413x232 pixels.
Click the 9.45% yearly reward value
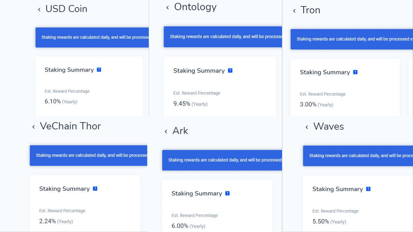182,104
